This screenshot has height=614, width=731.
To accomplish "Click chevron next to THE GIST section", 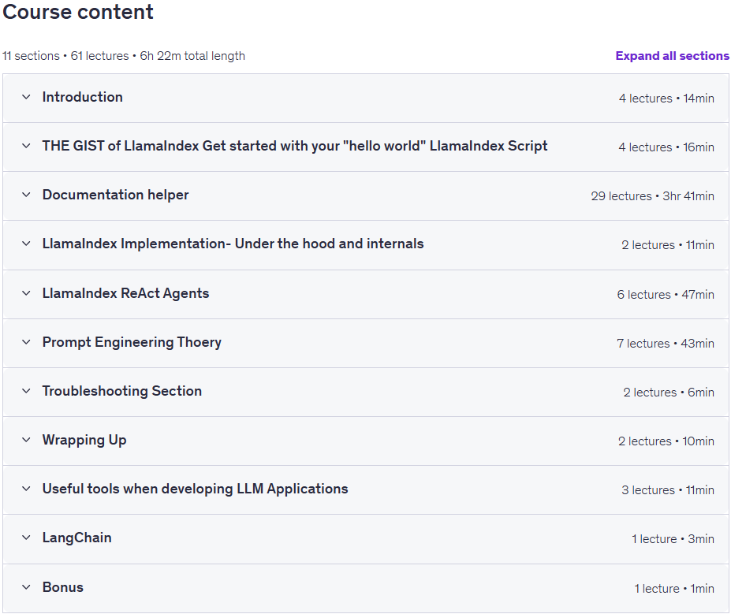I will tap(26, 146).
